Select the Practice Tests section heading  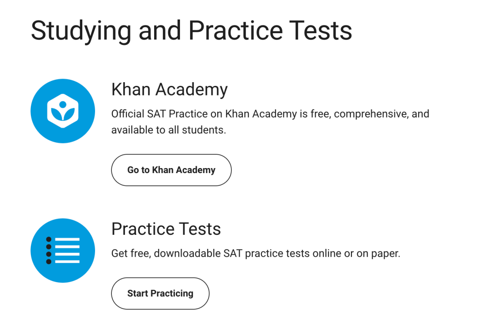(166, 228)
